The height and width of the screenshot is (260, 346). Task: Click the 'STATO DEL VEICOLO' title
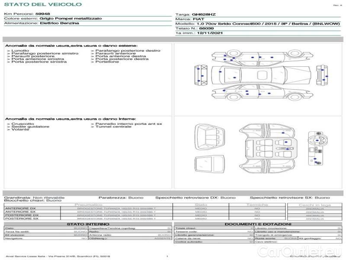(42, 4)
